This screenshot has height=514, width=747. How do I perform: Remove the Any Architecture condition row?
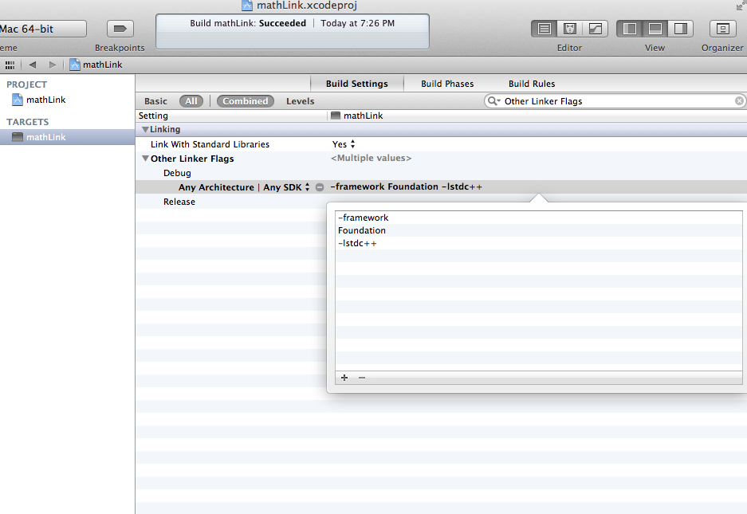(320, 187)
